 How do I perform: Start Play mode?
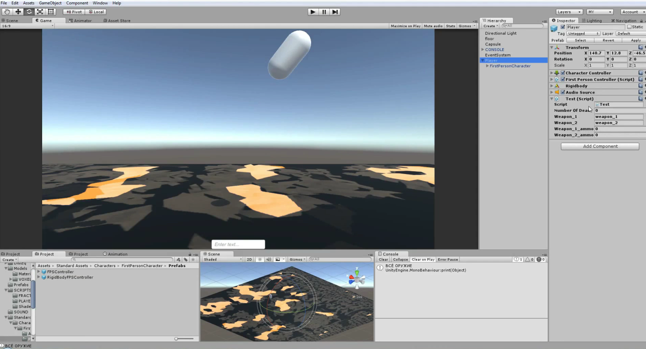tap(313, 12)
